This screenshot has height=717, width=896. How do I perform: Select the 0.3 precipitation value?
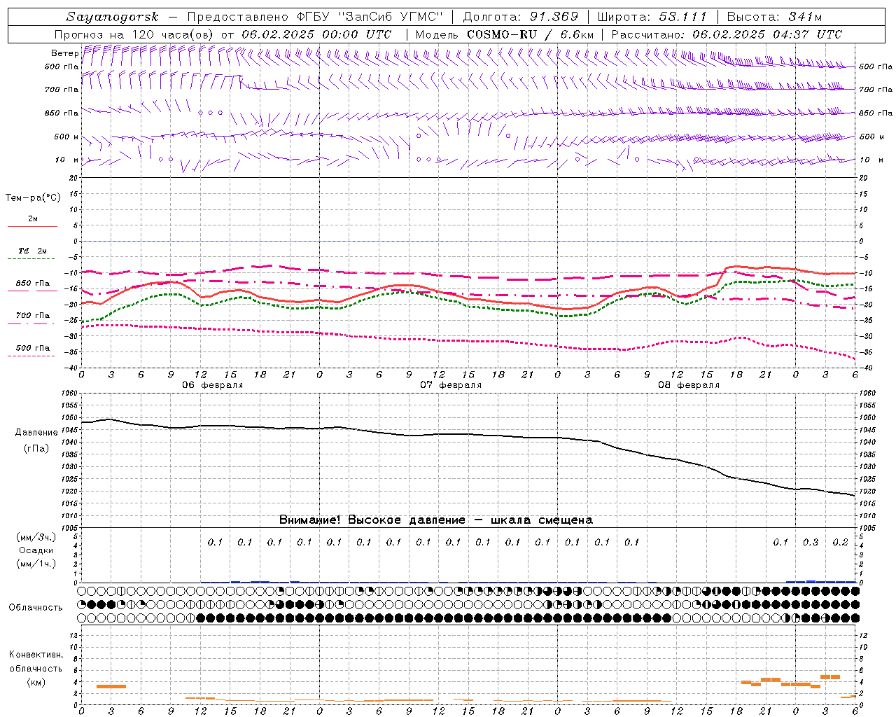[811, 543]
